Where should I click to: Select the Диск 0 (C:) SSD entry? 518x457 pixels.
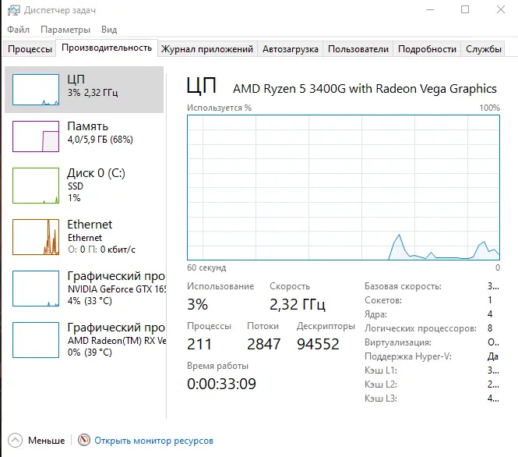coord(84,186)
